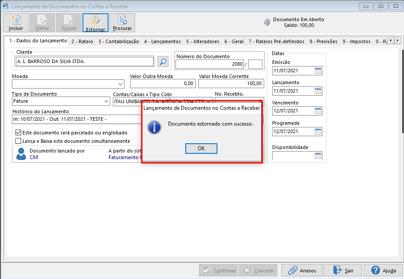
Task: Open the '7 - Rateios Pré-definidos' tab
Action: pos(276,41)
